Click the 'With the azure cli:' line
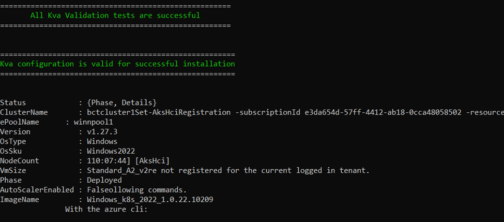Image resolution: width=504 pixels, height=222 pixels. point(106,210)
